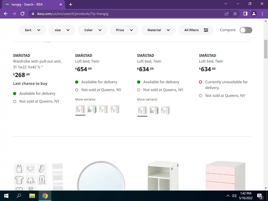Go back to the previous page
Viewport: 268px width, 201px height.
pyautogui.click(x=6, y=14)
